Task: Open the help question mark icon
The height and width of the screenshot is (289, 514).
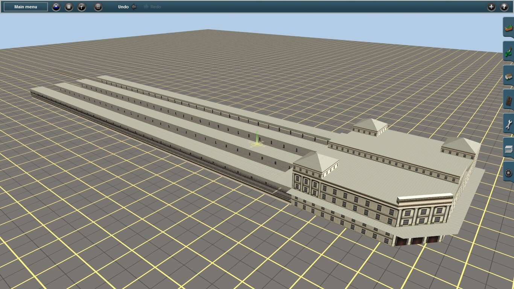Action: coord(504,7)
